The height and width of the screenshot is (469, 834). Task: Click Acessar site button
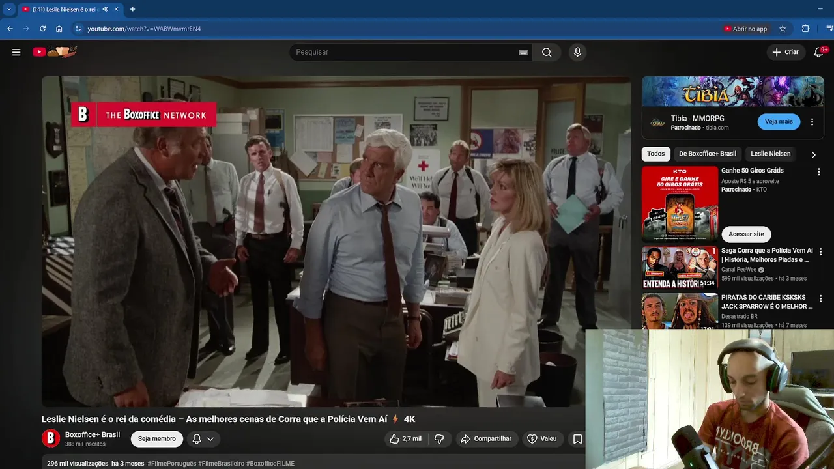tap(746, 234)
